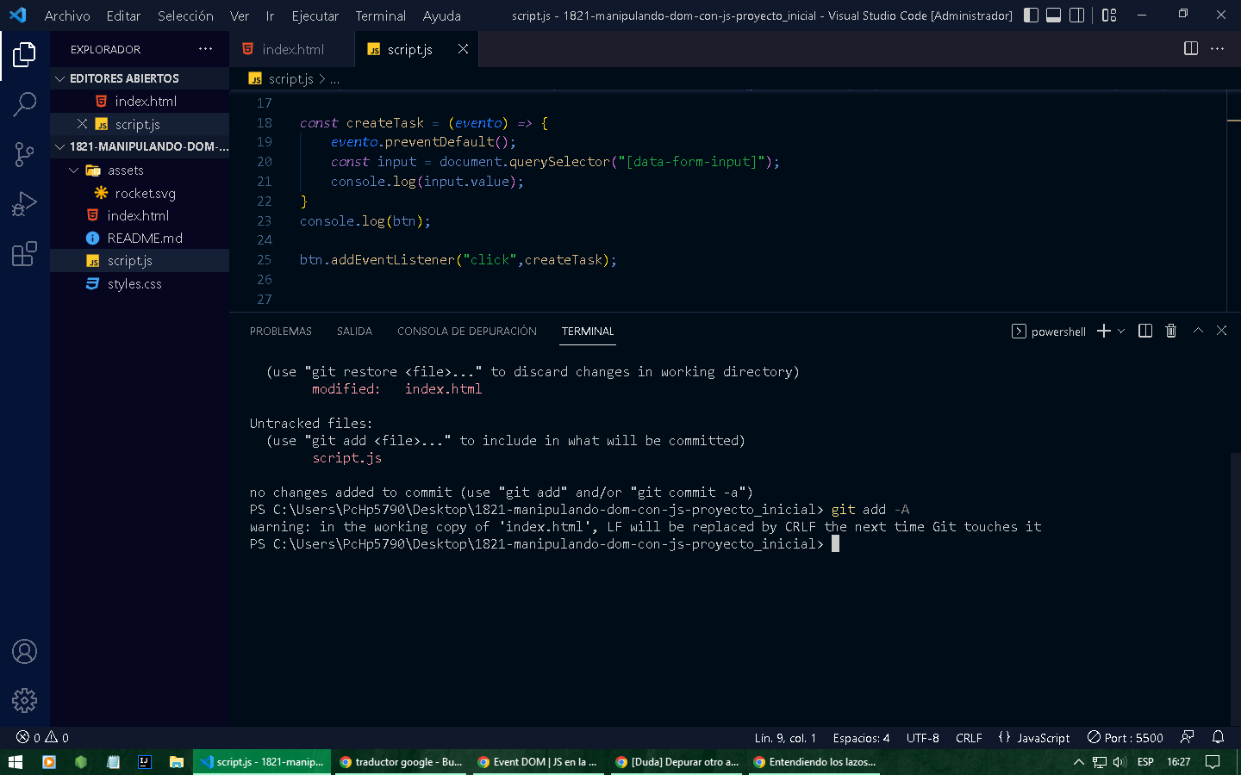This screenshot has height=775, width=1241.
Task: Open the Source Control view
Action: (x=24, y=154)
